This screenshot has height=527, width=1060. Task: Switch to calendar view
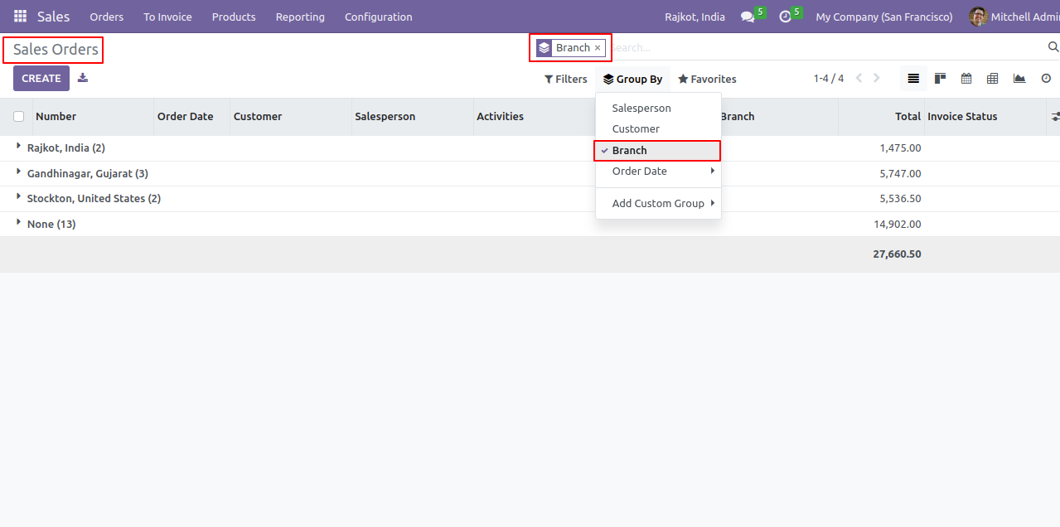[x=966, y=79]
